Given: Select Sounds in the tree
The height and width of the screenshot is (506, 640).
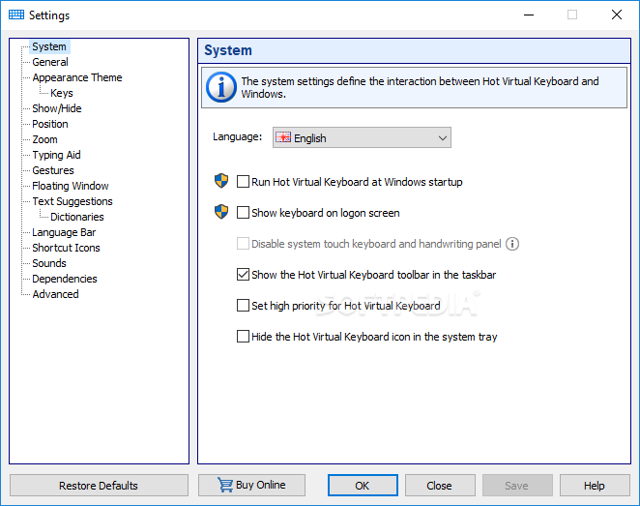Looking at the screenshot, I should tap(49, 263).
